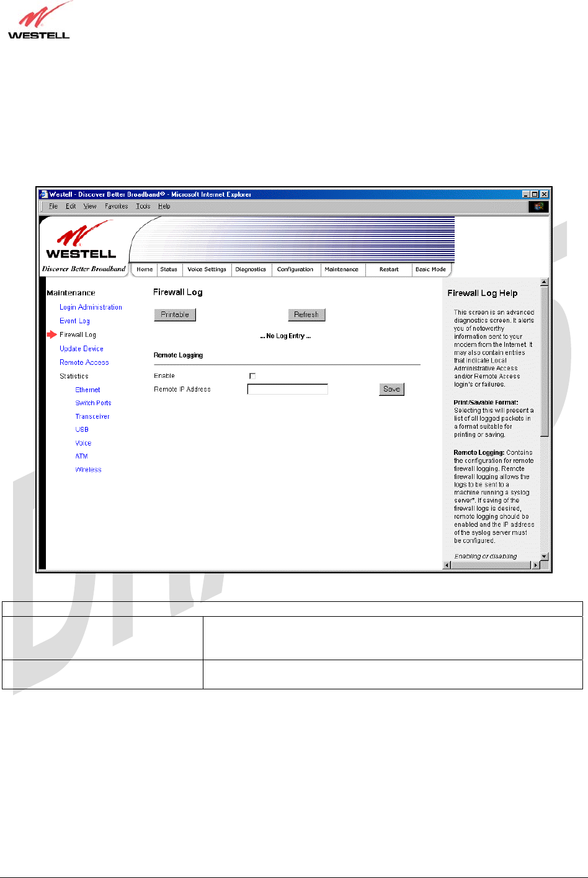Open the File menu
588x878 pixels.
[53, 207]
